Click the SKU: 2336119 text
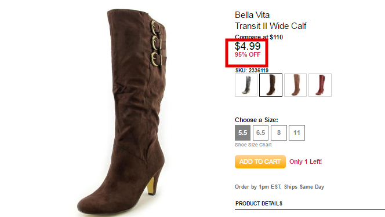The width and height of the screenshot is (385, 217). [x=252, y=71]
